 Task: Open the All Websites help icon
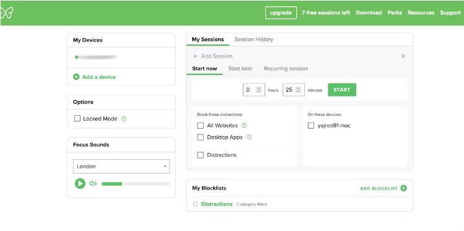pyautogui.click(x=244, y=125)
